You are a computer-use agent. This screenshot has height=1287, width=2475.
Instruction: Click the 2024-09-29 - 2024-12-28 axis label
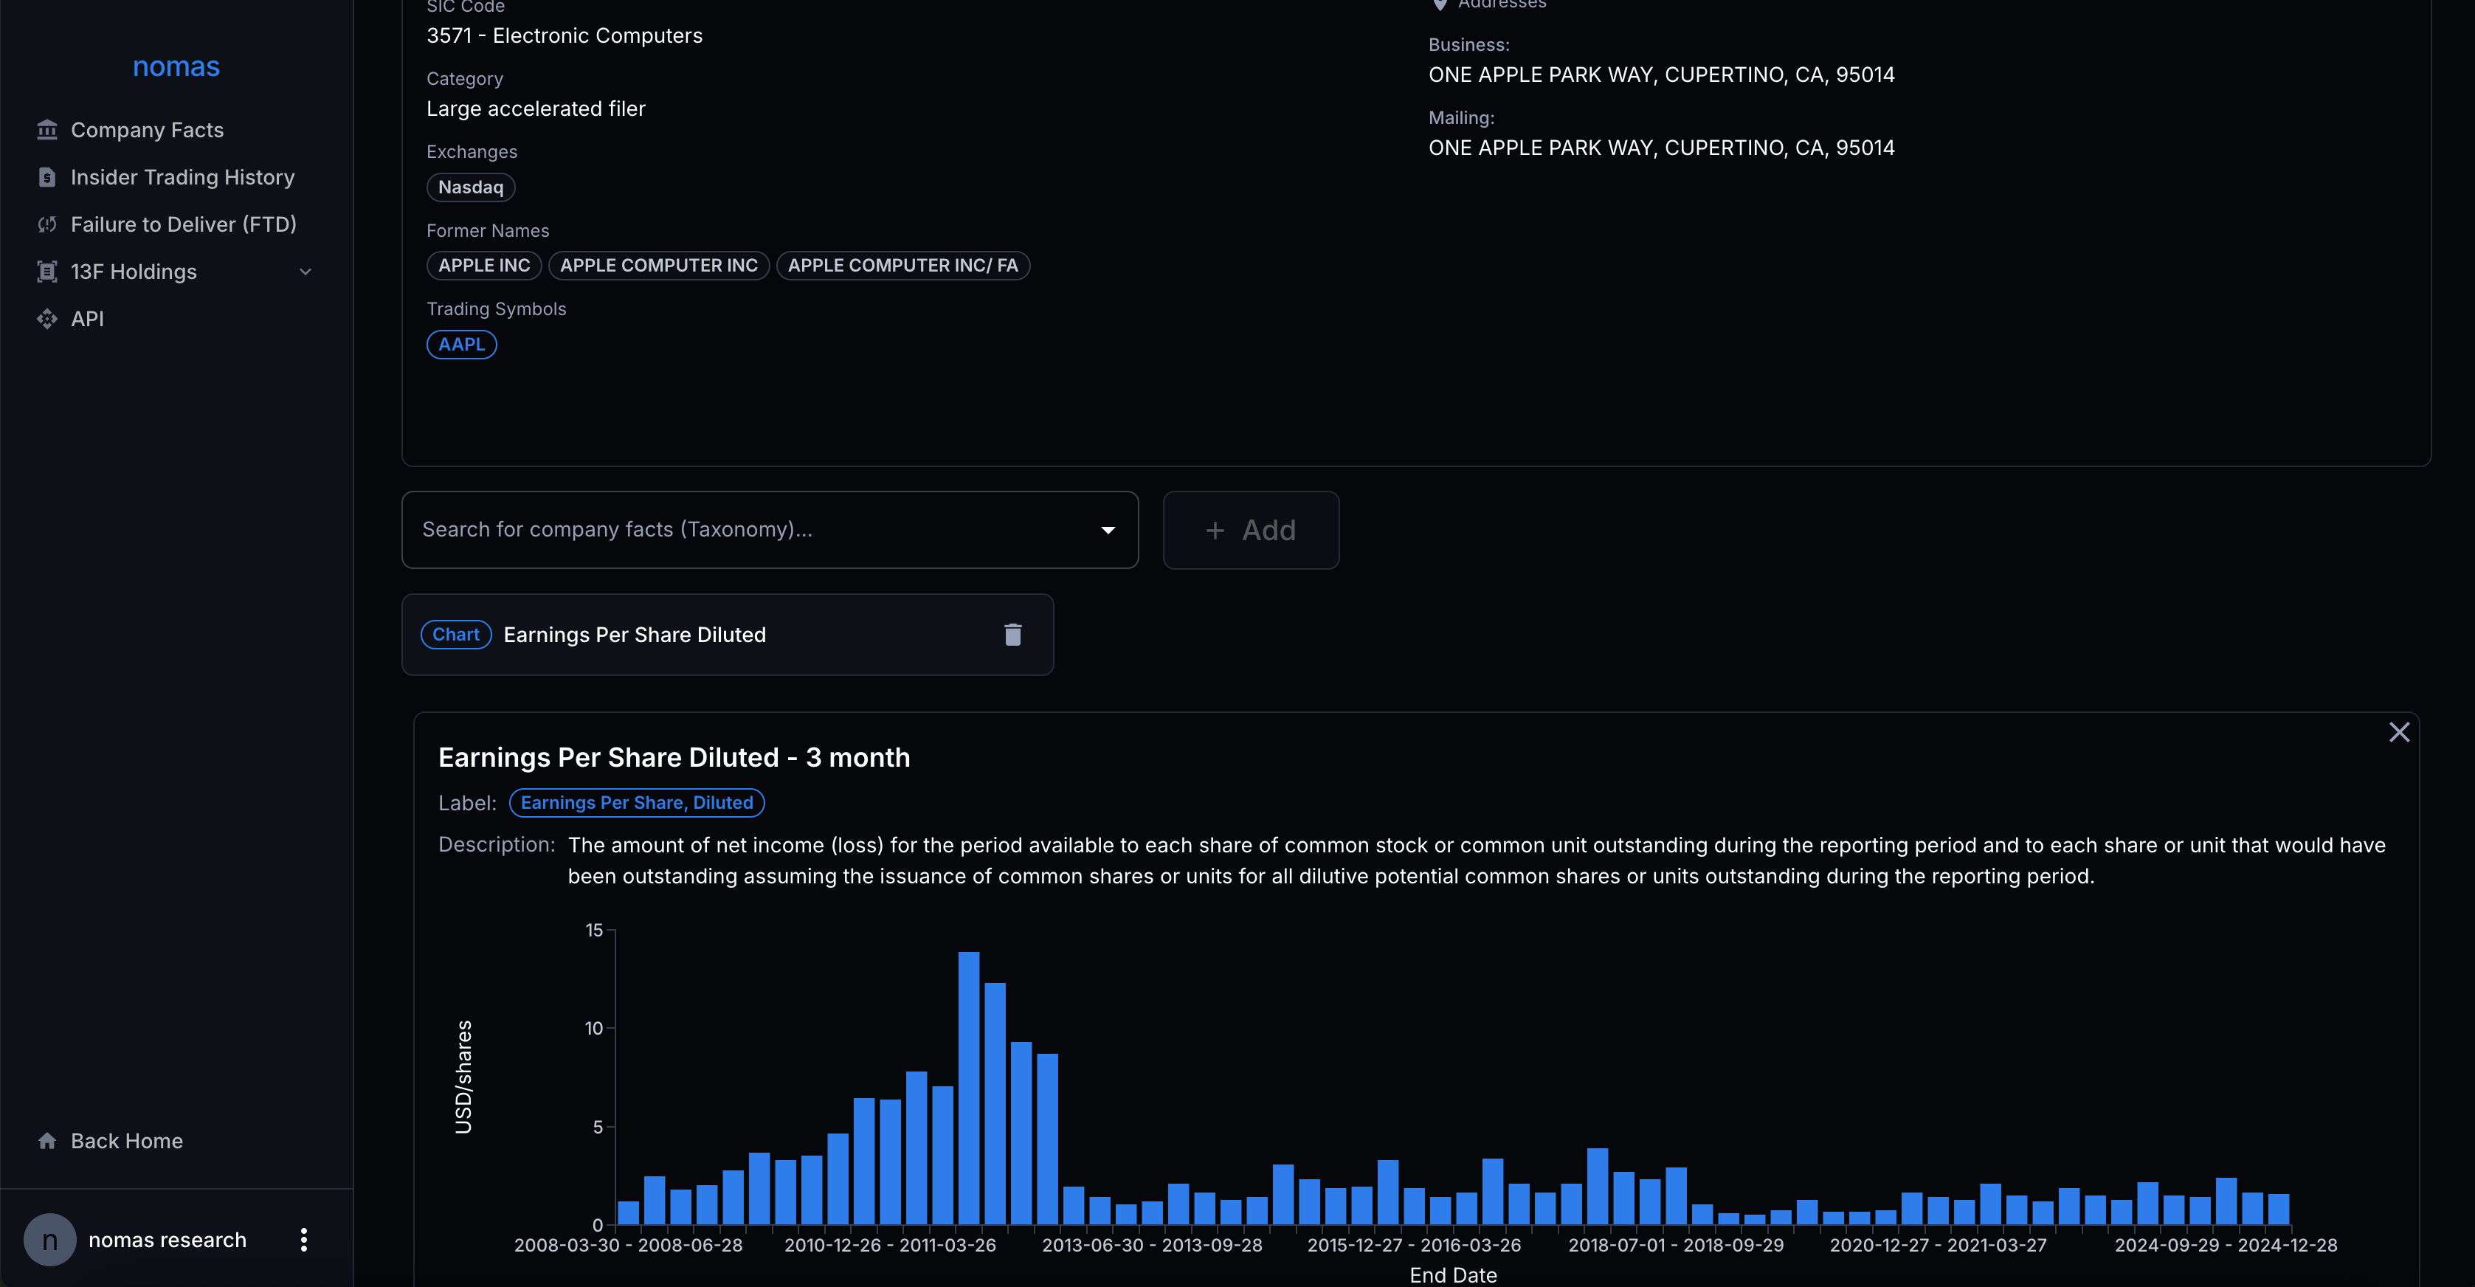[2225, 1246]
